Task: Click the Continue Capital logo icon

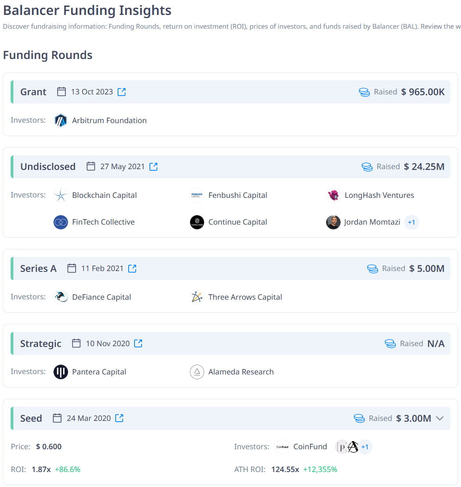Action: pyautogui.click(x=197, y=222)
